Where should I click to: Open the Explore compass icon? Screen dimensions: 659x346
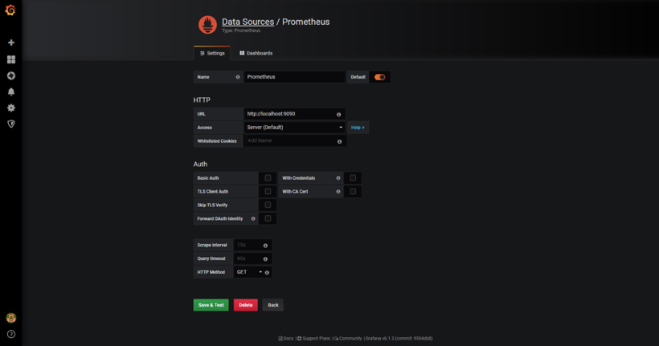point(11,75)
